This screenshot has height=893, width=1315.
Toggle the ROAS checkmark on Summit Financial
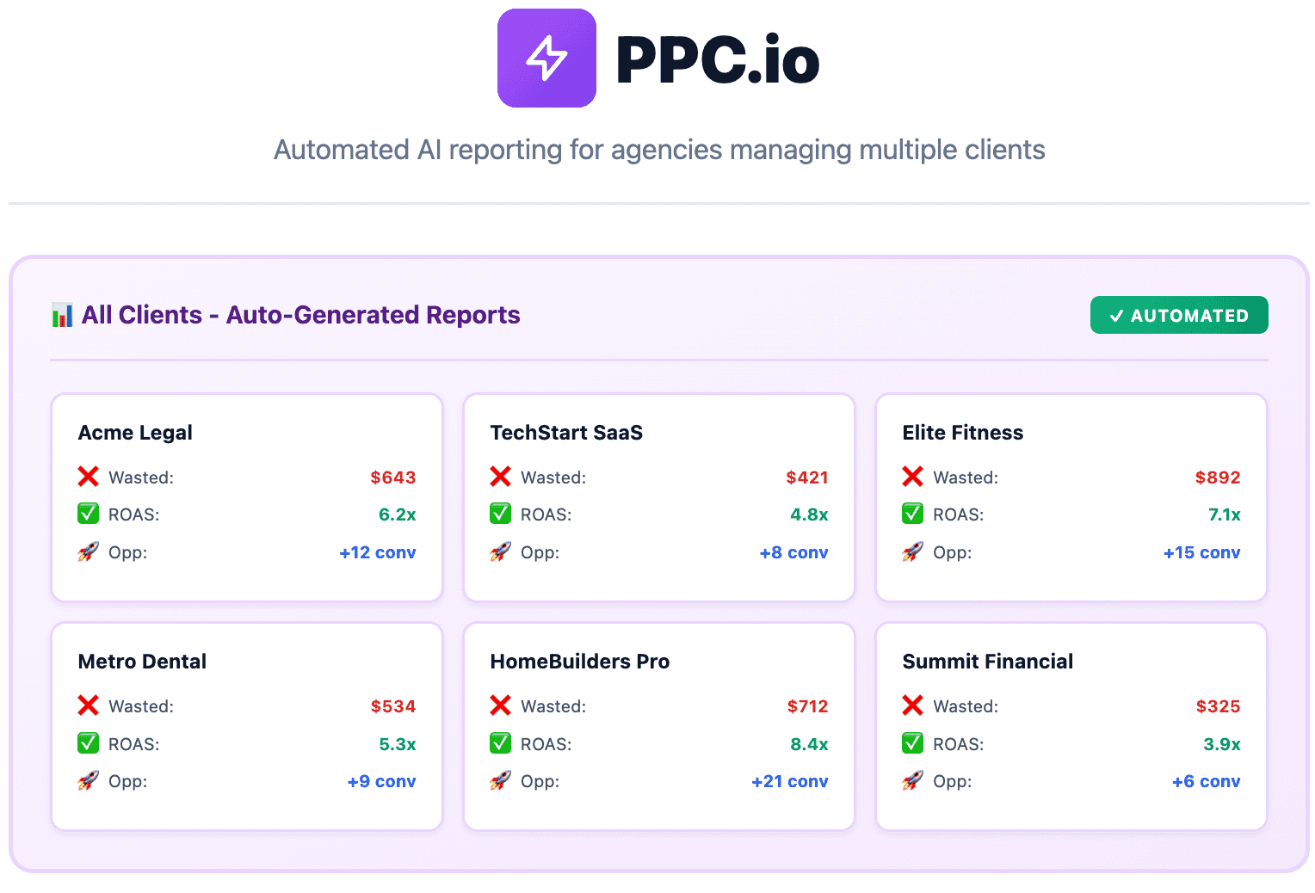[912, 742]
